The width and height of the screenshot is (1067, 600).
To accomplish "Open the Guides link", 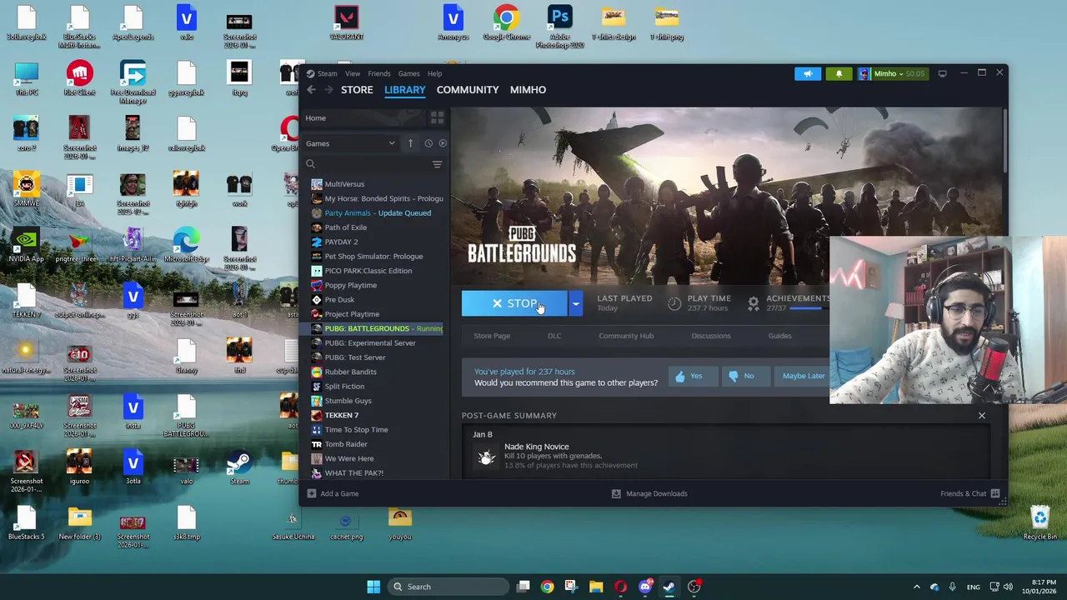I will (x=780, y=336).
